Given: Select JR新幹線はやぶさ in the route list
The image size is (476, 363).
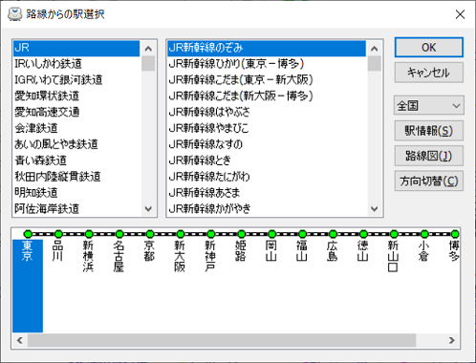Looking at the screenshot, I should click(x=267, y=112).
